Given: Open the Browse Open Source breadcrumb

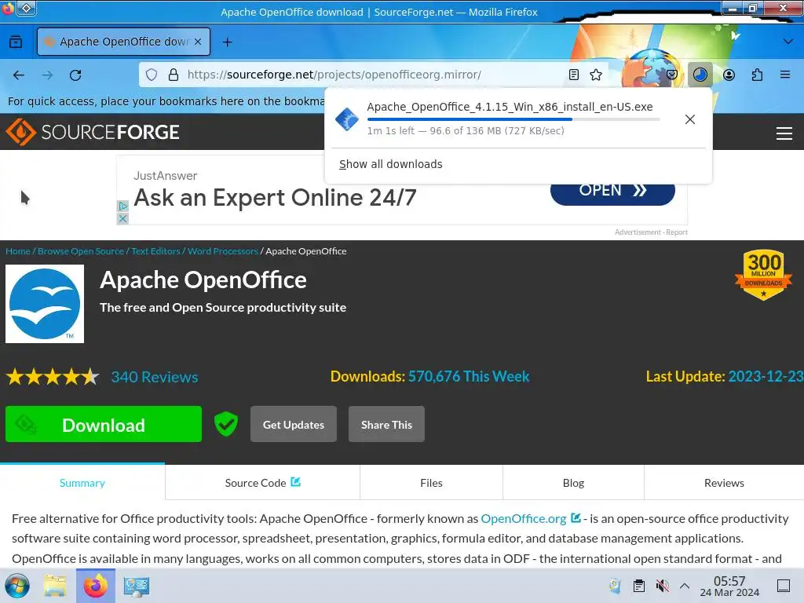Looking at the screenshot, I should 81,251.
